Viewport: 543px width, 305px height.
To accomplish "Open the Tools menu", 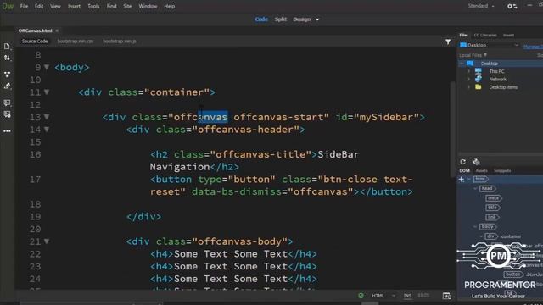I will click(93, 6).
